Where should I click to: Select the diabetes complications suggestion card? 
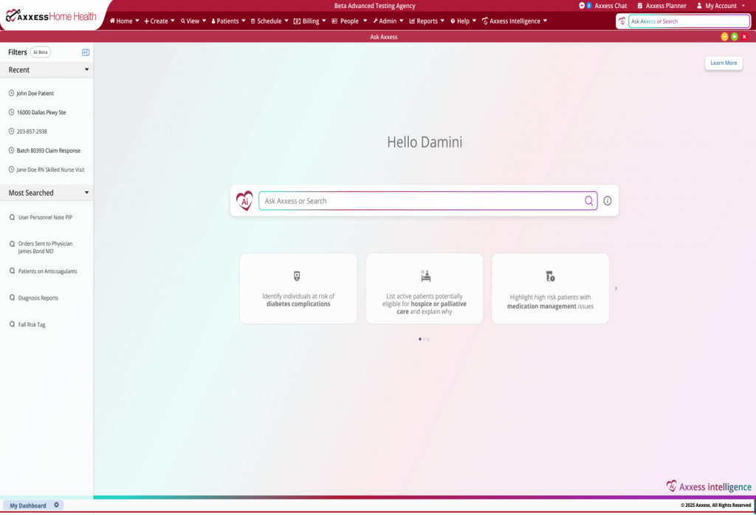click(x=298, y=288)
